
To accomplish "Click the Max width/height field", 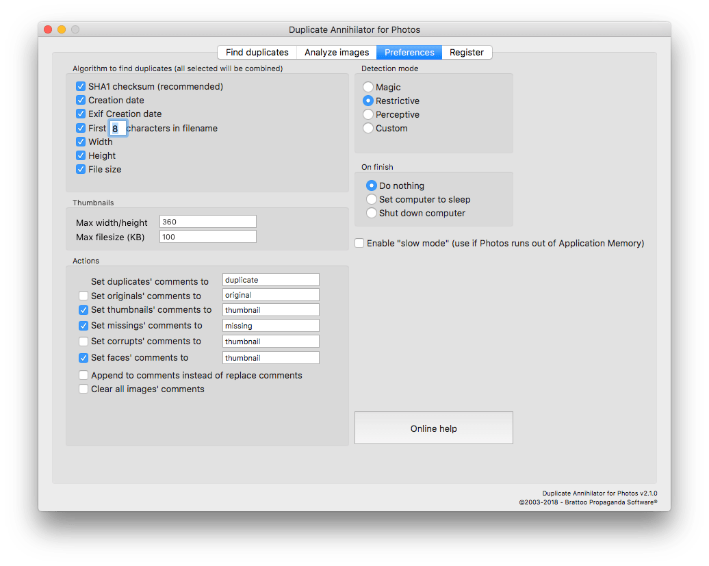I will point(208,222).
